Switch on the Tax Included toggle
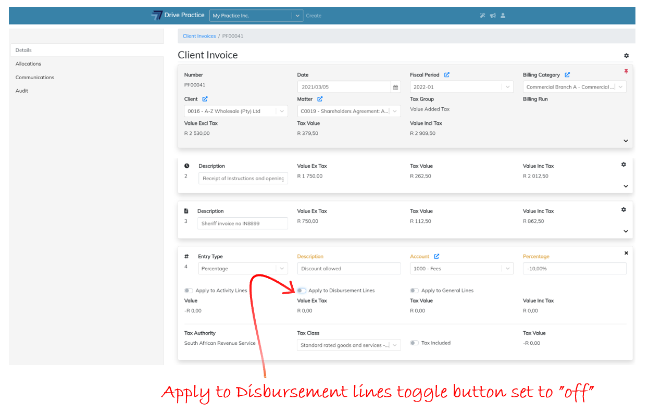649x414 pixels. tap(414, 343)
